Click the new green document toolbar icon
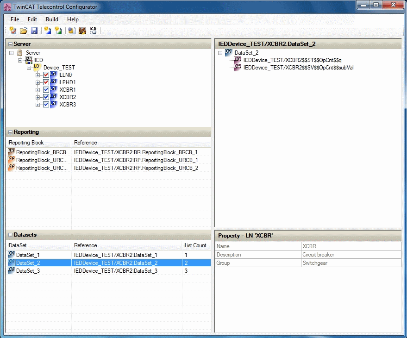 (58, 31)
